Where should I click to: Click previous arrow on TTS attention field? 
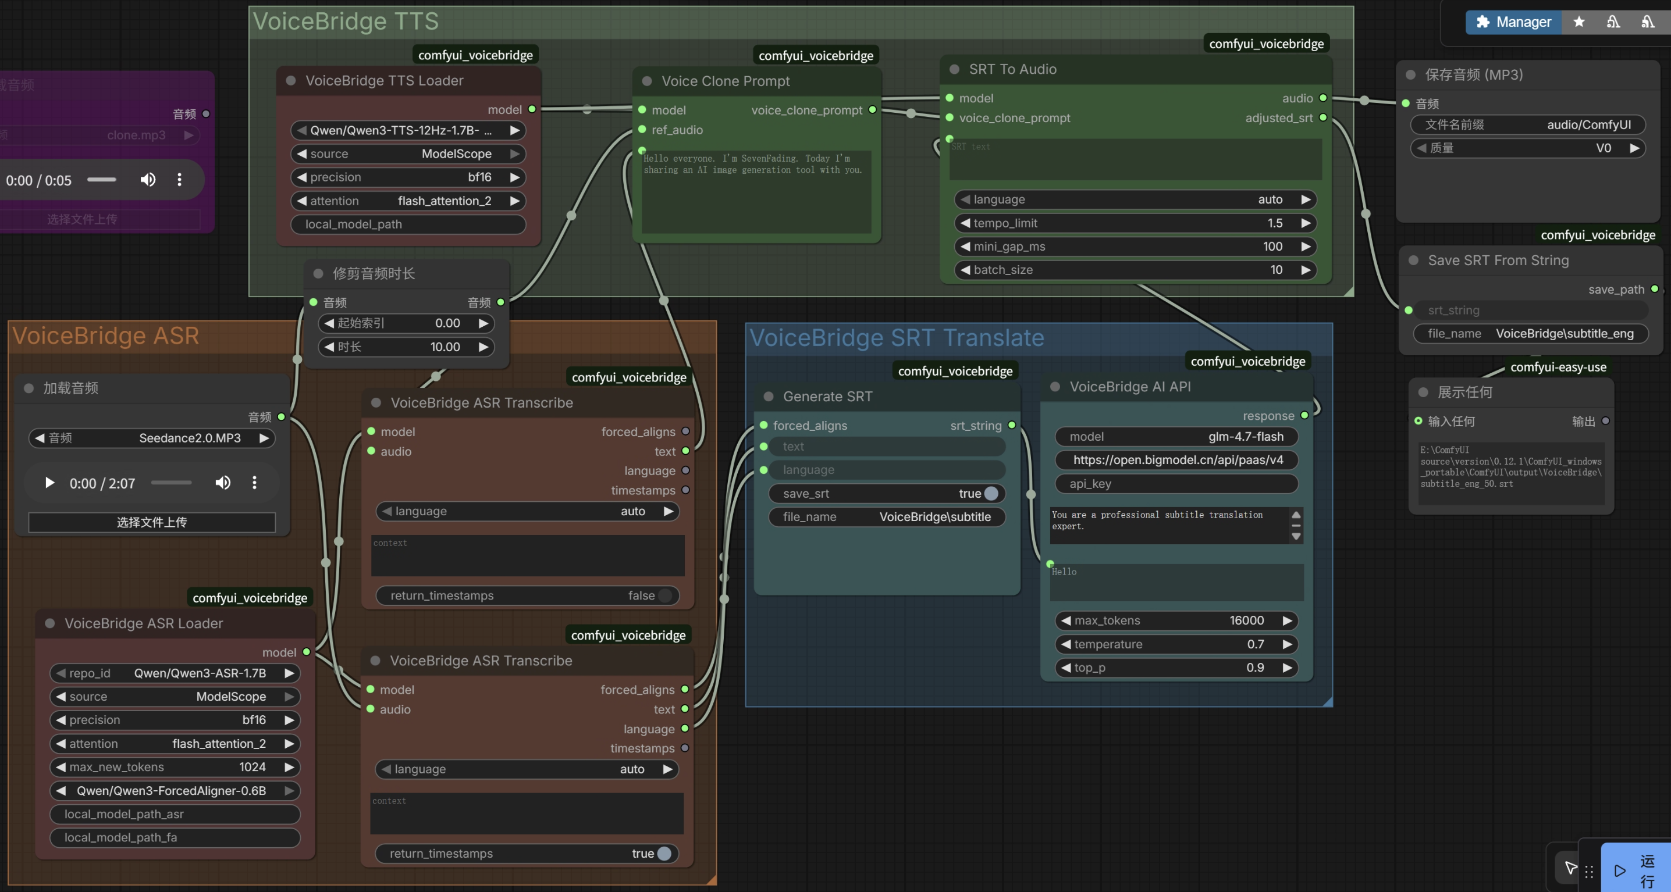(301, 201)
